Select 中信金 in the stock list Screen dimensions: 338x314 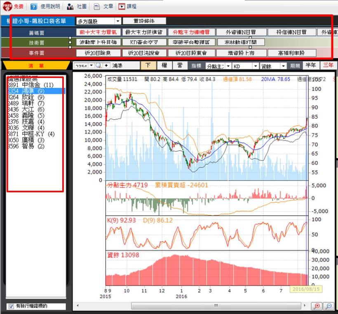[31, 85]
